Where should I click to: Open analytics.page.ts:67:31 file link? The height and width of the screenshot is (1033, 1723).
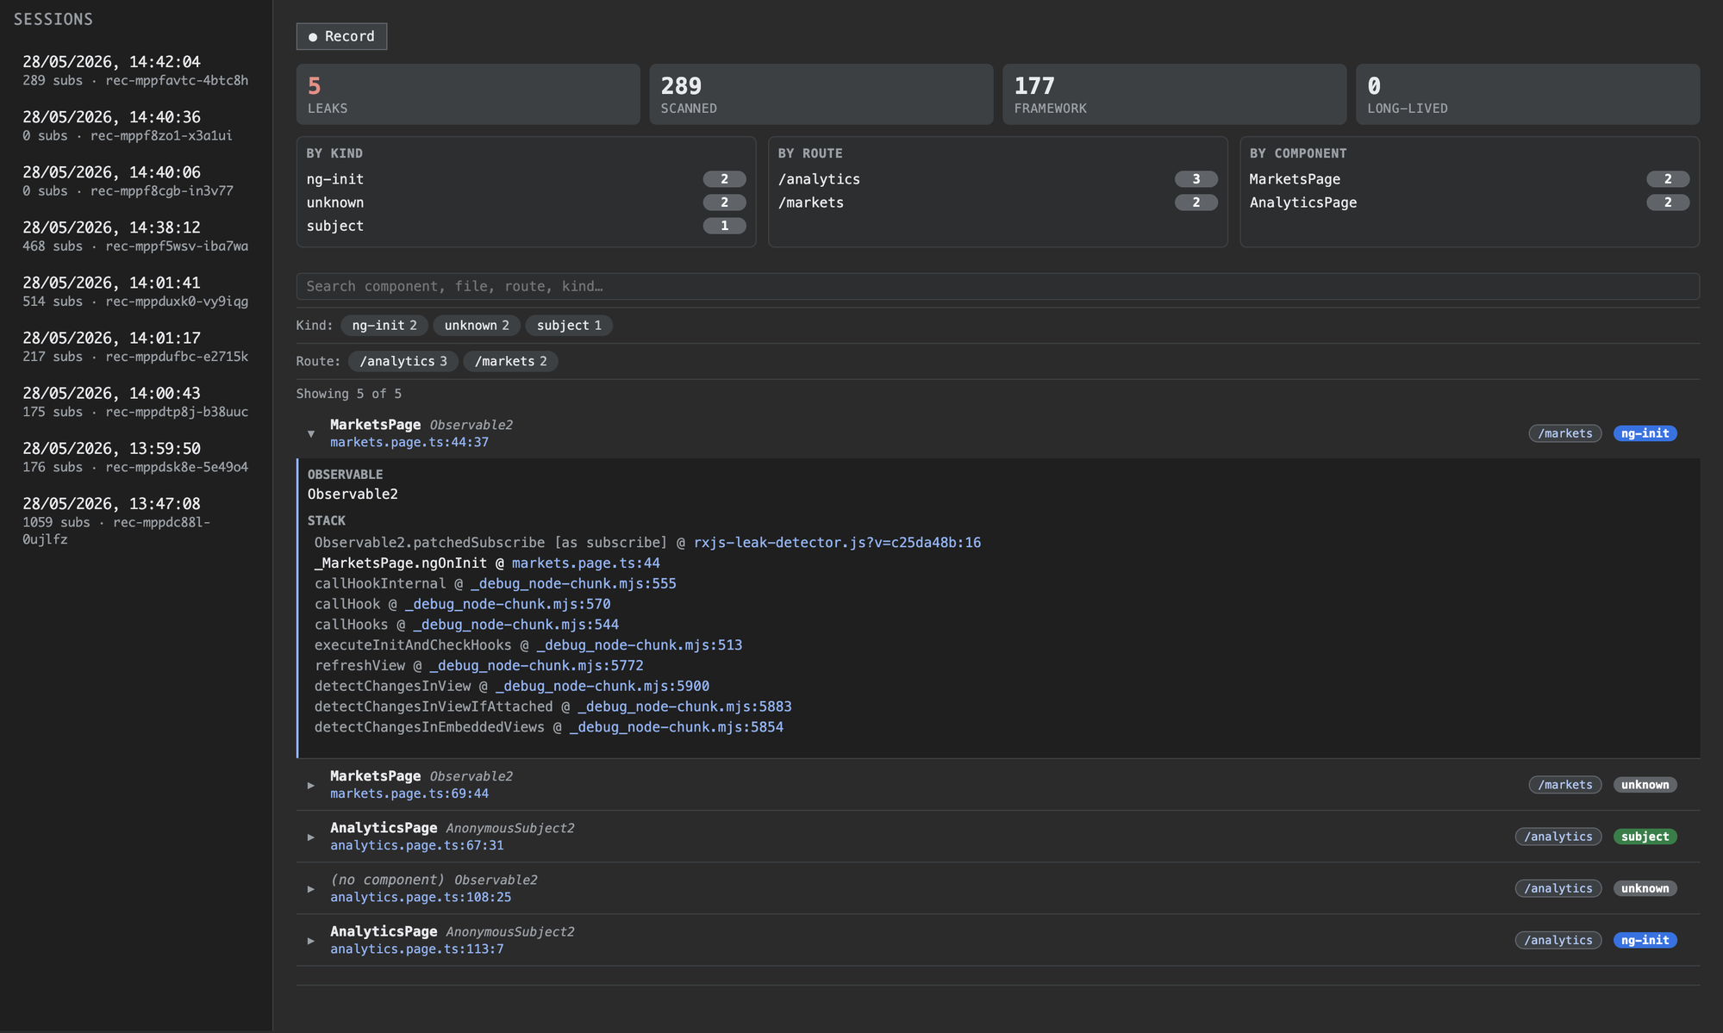(417, 846)
